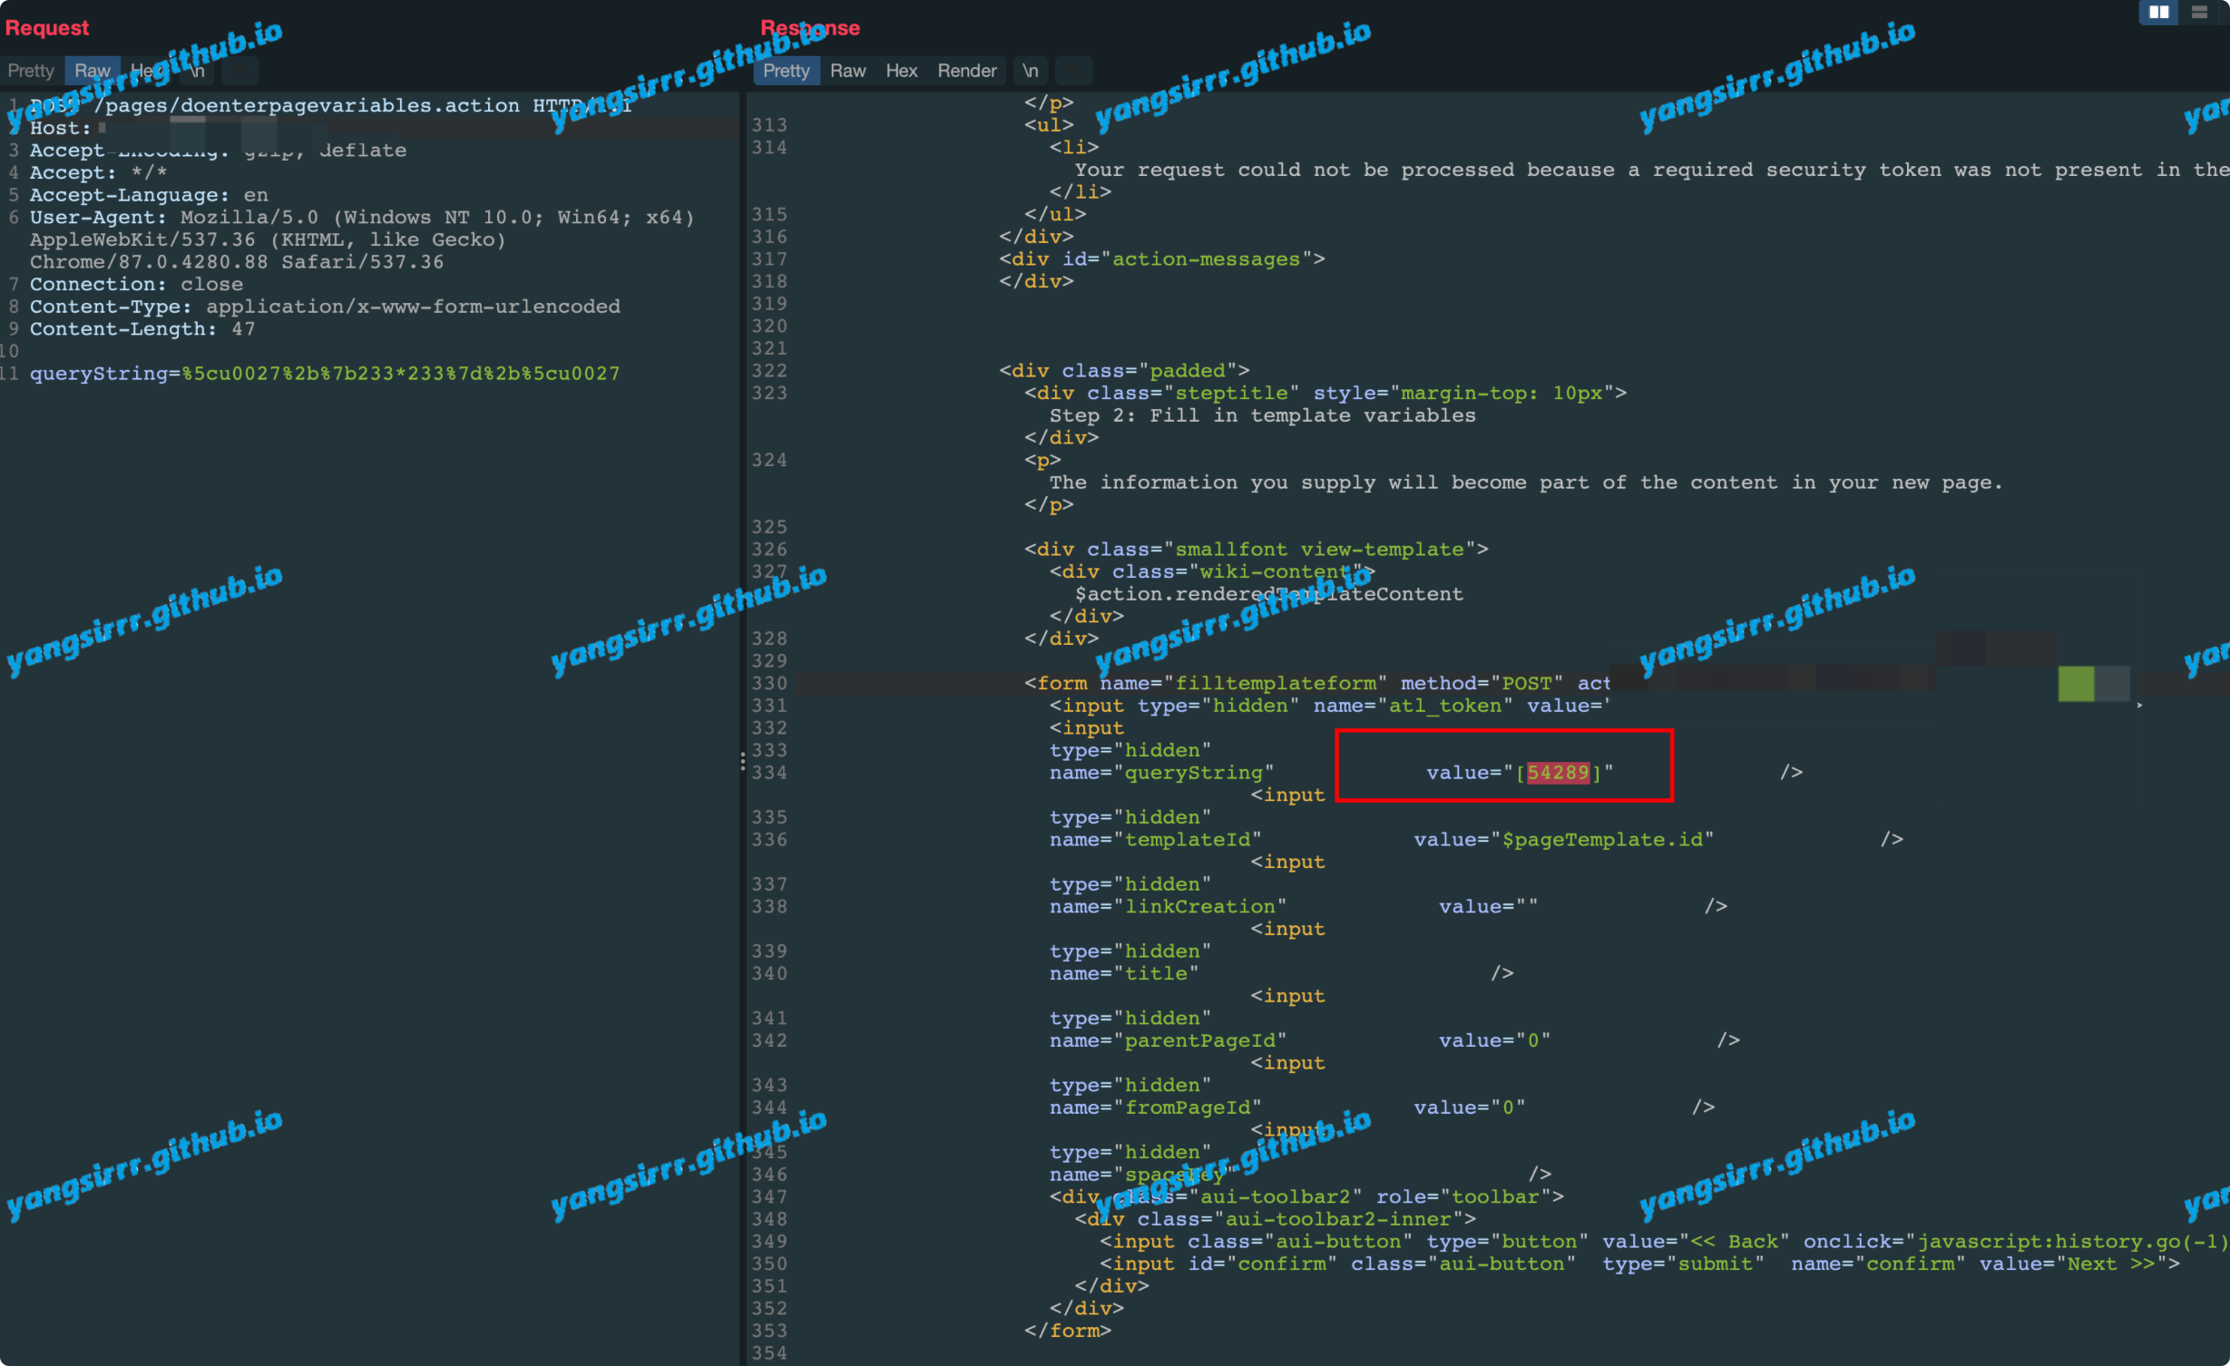2230x1366 pixels.
Task: Toggle \n non-printable characters in Request
Action: pyautogui.click(x=198, y=71)
